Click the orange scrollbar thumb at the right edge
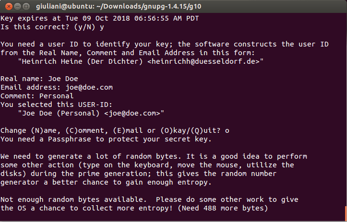The width and height of the screenshot is (347, 222). [x=346, y=213]
